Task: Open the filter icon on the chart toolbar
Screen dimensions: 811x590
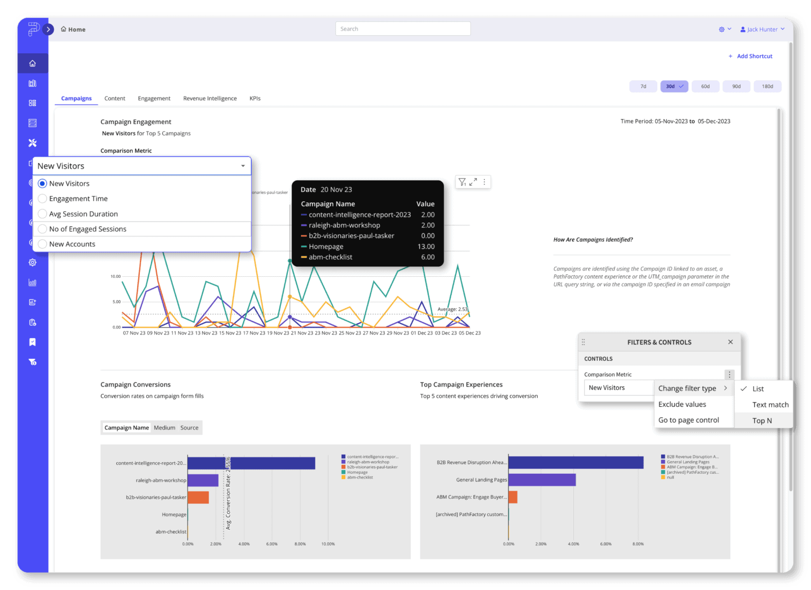Action: point(462,182)
